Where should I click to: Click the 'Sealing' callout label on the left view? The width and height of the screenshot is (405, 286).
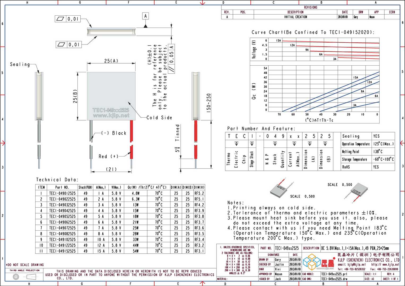pyautogui.click(x=20, y=64)
